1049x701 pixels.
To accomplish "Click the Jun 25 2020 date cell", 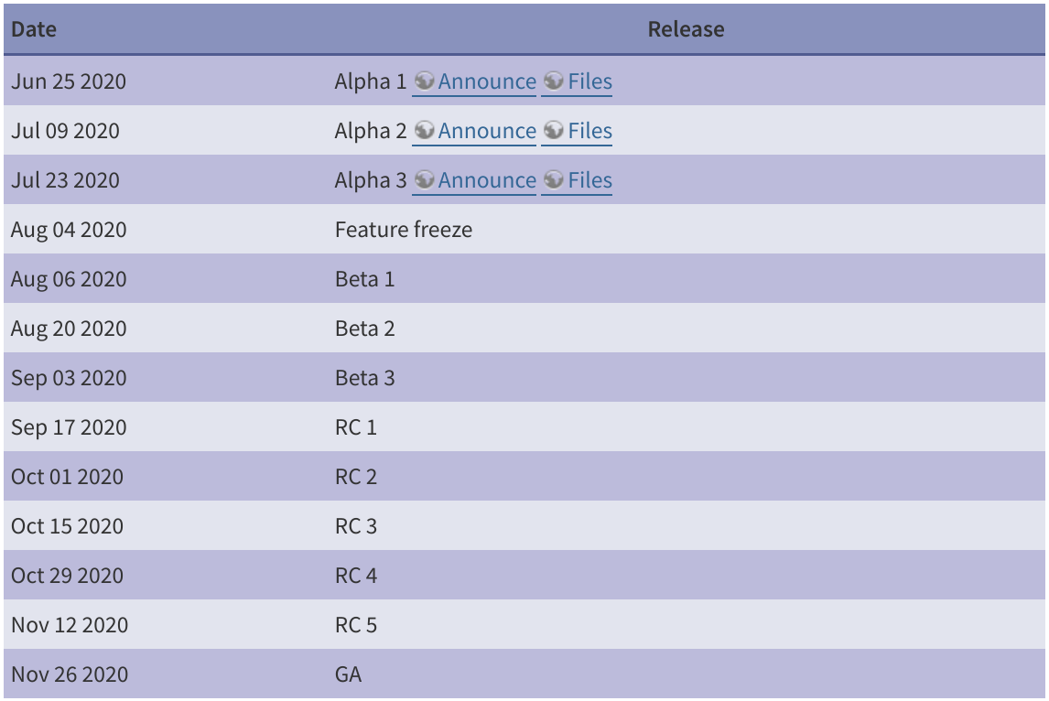I will (69, 81).
